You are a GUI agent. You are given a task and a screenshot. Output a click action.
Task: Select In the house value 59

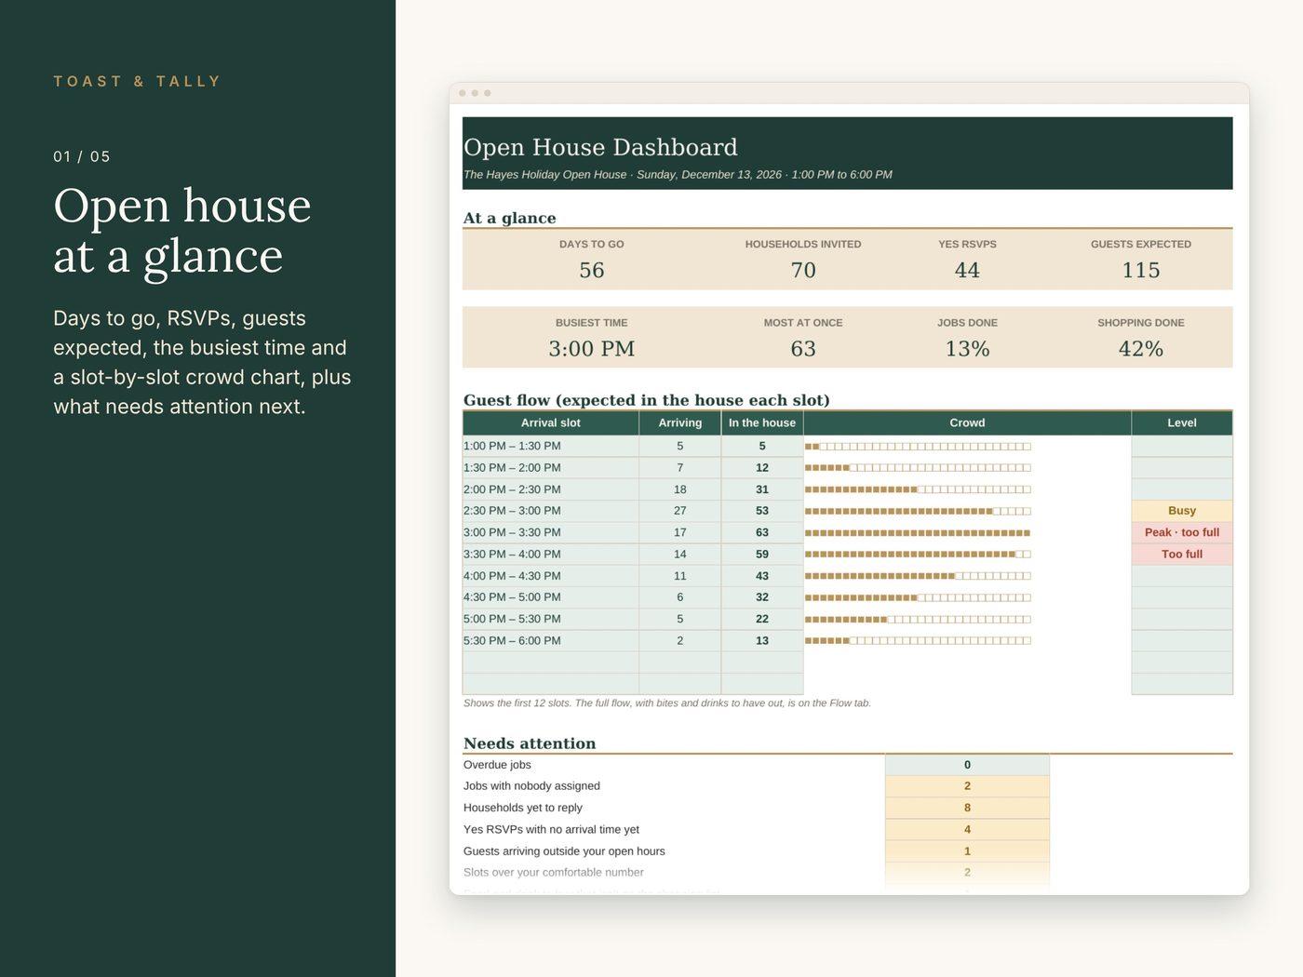click(762, 555)
